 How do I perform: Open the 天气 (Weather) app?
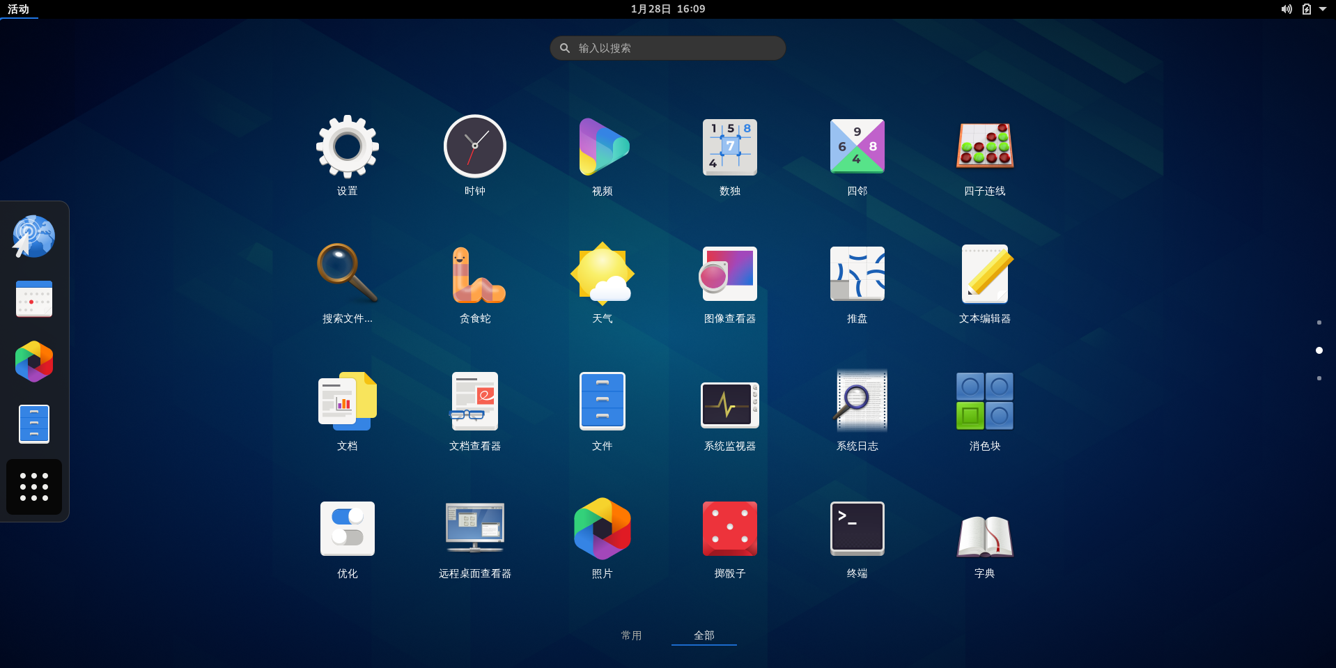point(602,282)
